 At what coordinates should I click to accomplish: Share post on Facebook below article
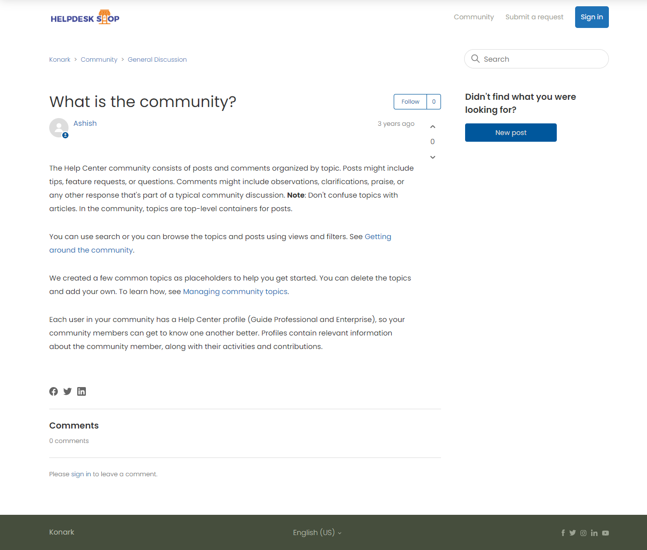pyautogui.click(x=54, y=391)
